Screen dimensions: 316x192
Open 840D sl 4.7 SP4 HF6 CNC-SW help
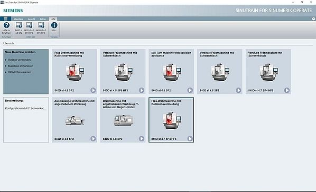(29, 28)
